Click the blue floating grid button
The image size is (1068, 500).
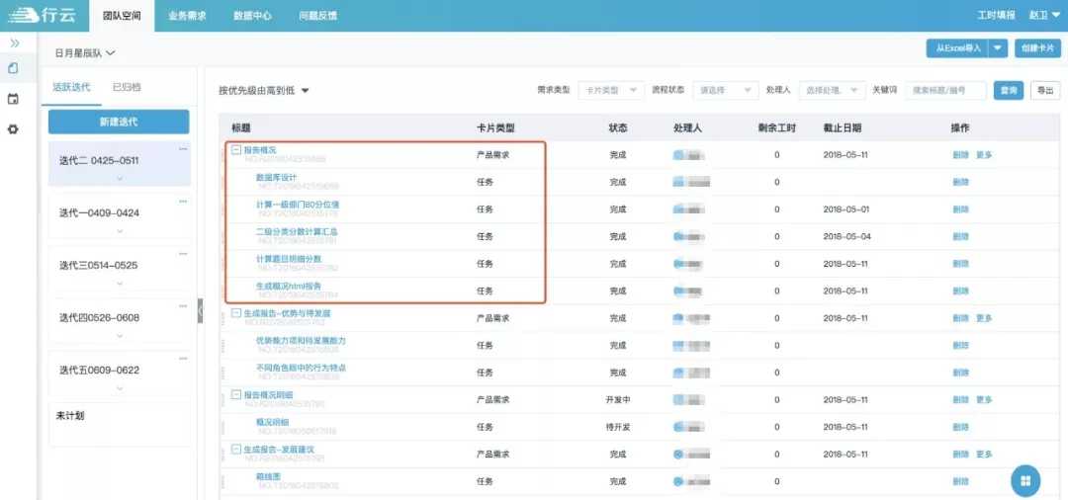1025,480
